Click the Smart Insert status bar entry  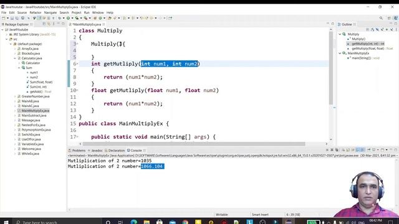tap(260, 215)
